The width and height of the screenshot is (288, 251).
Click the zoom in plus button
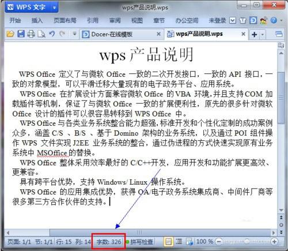tap(274, 241)
